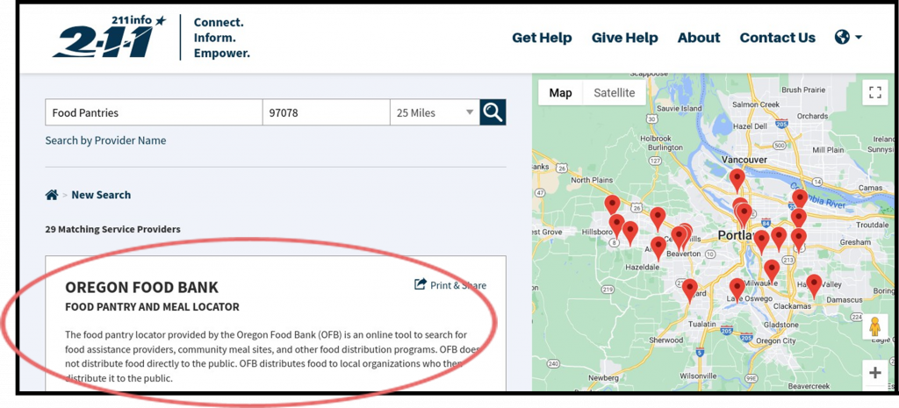Click Search by Provider Name link
The width and height of the screenshot is (899, 408).
[105, 140]
